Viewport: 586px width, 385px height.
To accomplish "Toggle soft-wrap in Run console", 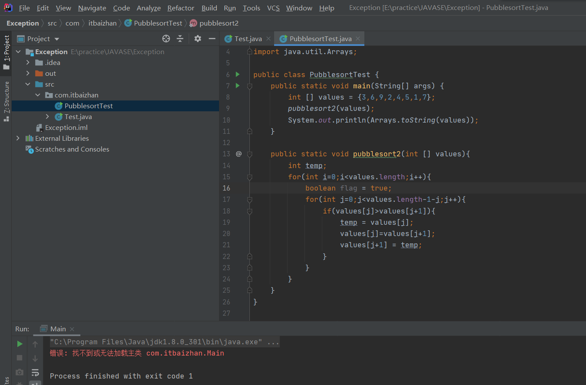I will pyautogui.click(x=35, y=372).
